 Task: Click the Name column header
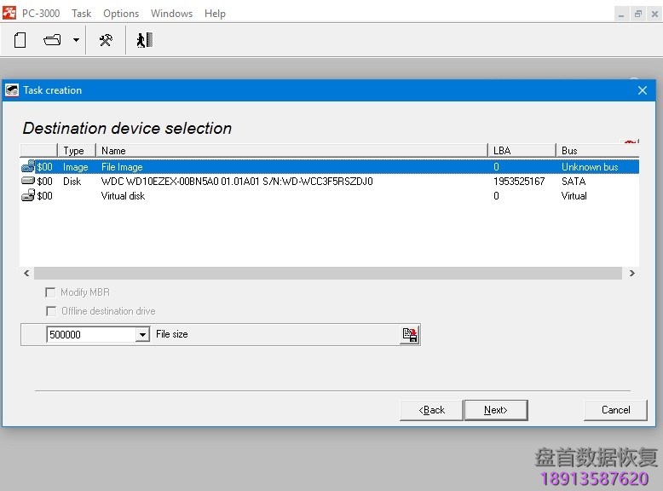click(x=290, y=151)
